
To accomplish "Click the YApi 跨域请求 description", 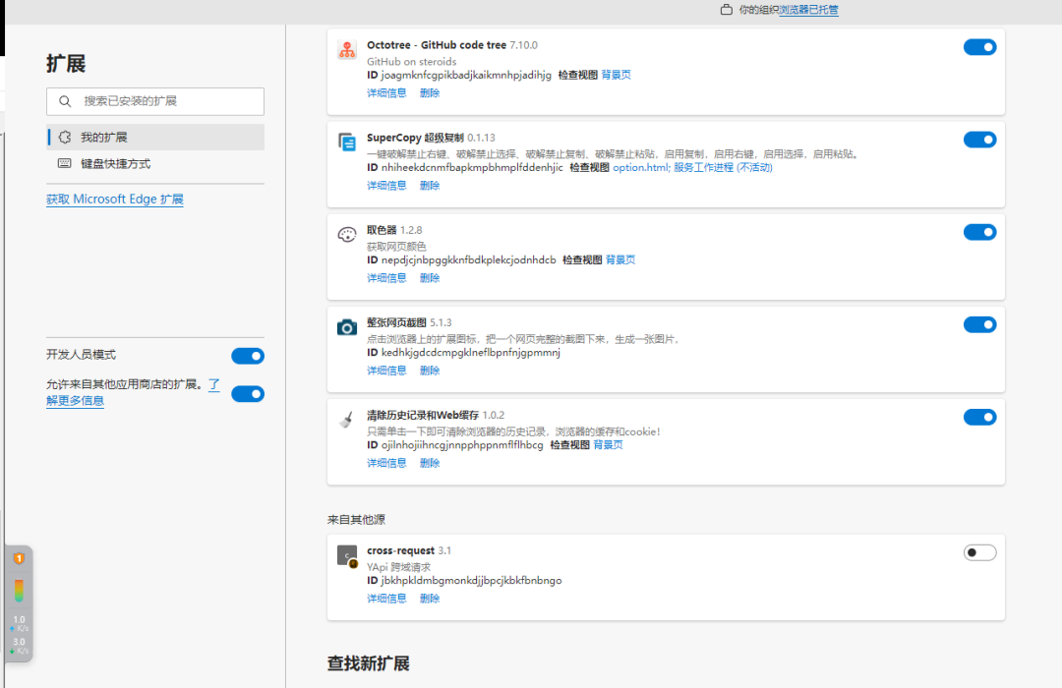I will click(399, 567).
